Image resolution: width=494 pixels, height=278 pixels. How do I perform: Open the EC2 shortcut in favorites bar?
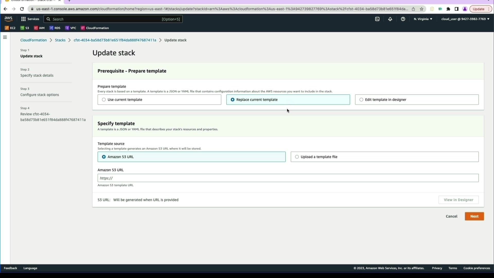click(10, 28)
